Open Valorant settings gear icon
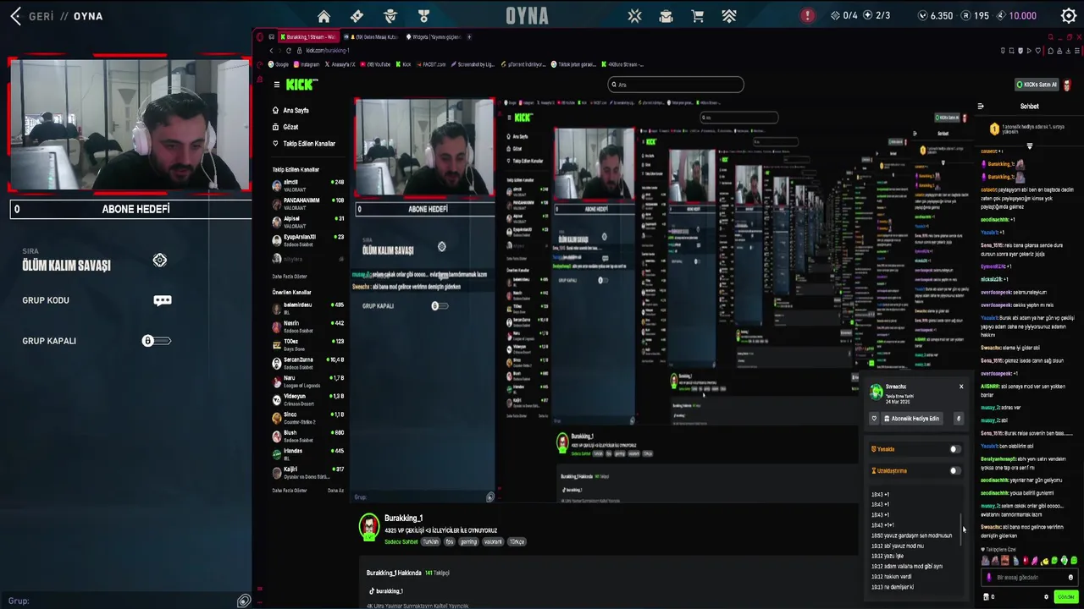This screenshot has width=1084, height=609. pyautogui.click(x=1069, y=16)
